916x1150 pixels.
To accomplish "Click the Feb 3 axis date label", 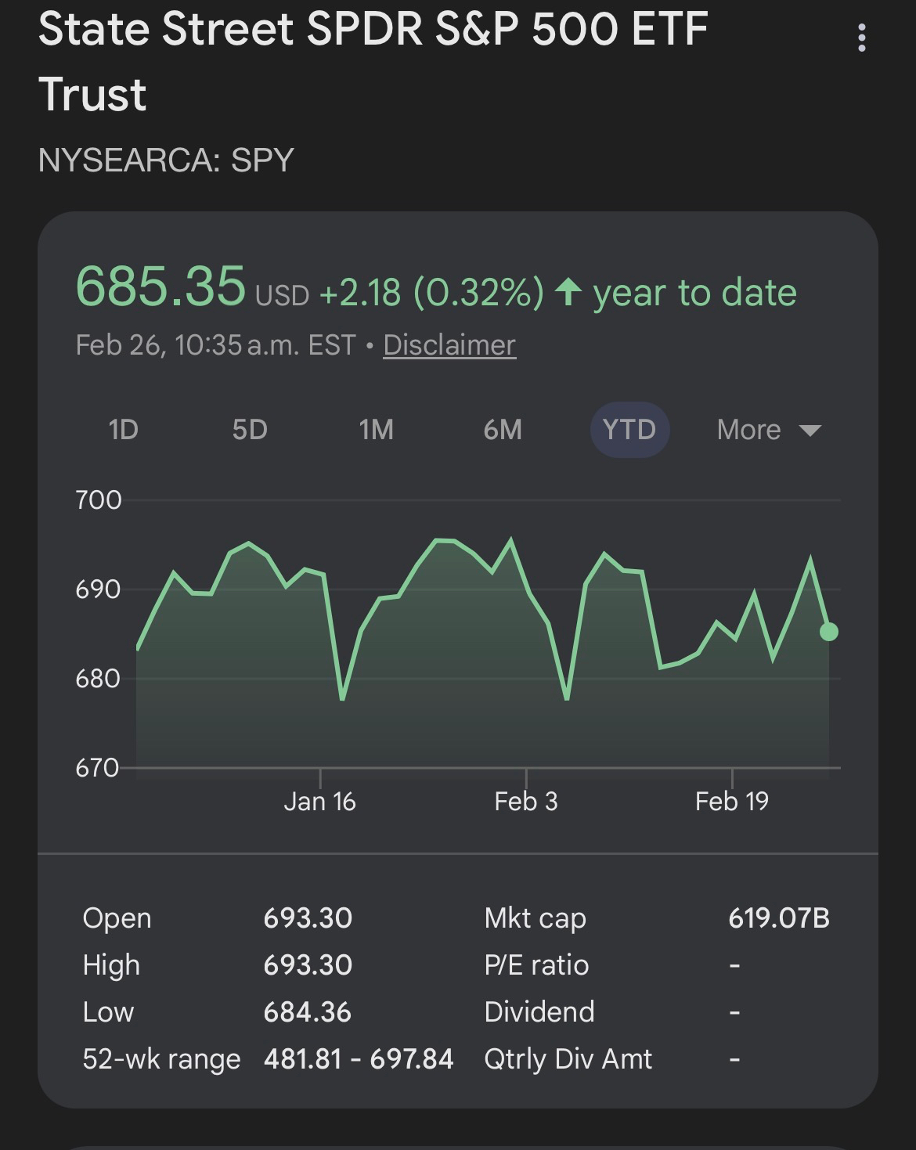I will tap(526, 802).
